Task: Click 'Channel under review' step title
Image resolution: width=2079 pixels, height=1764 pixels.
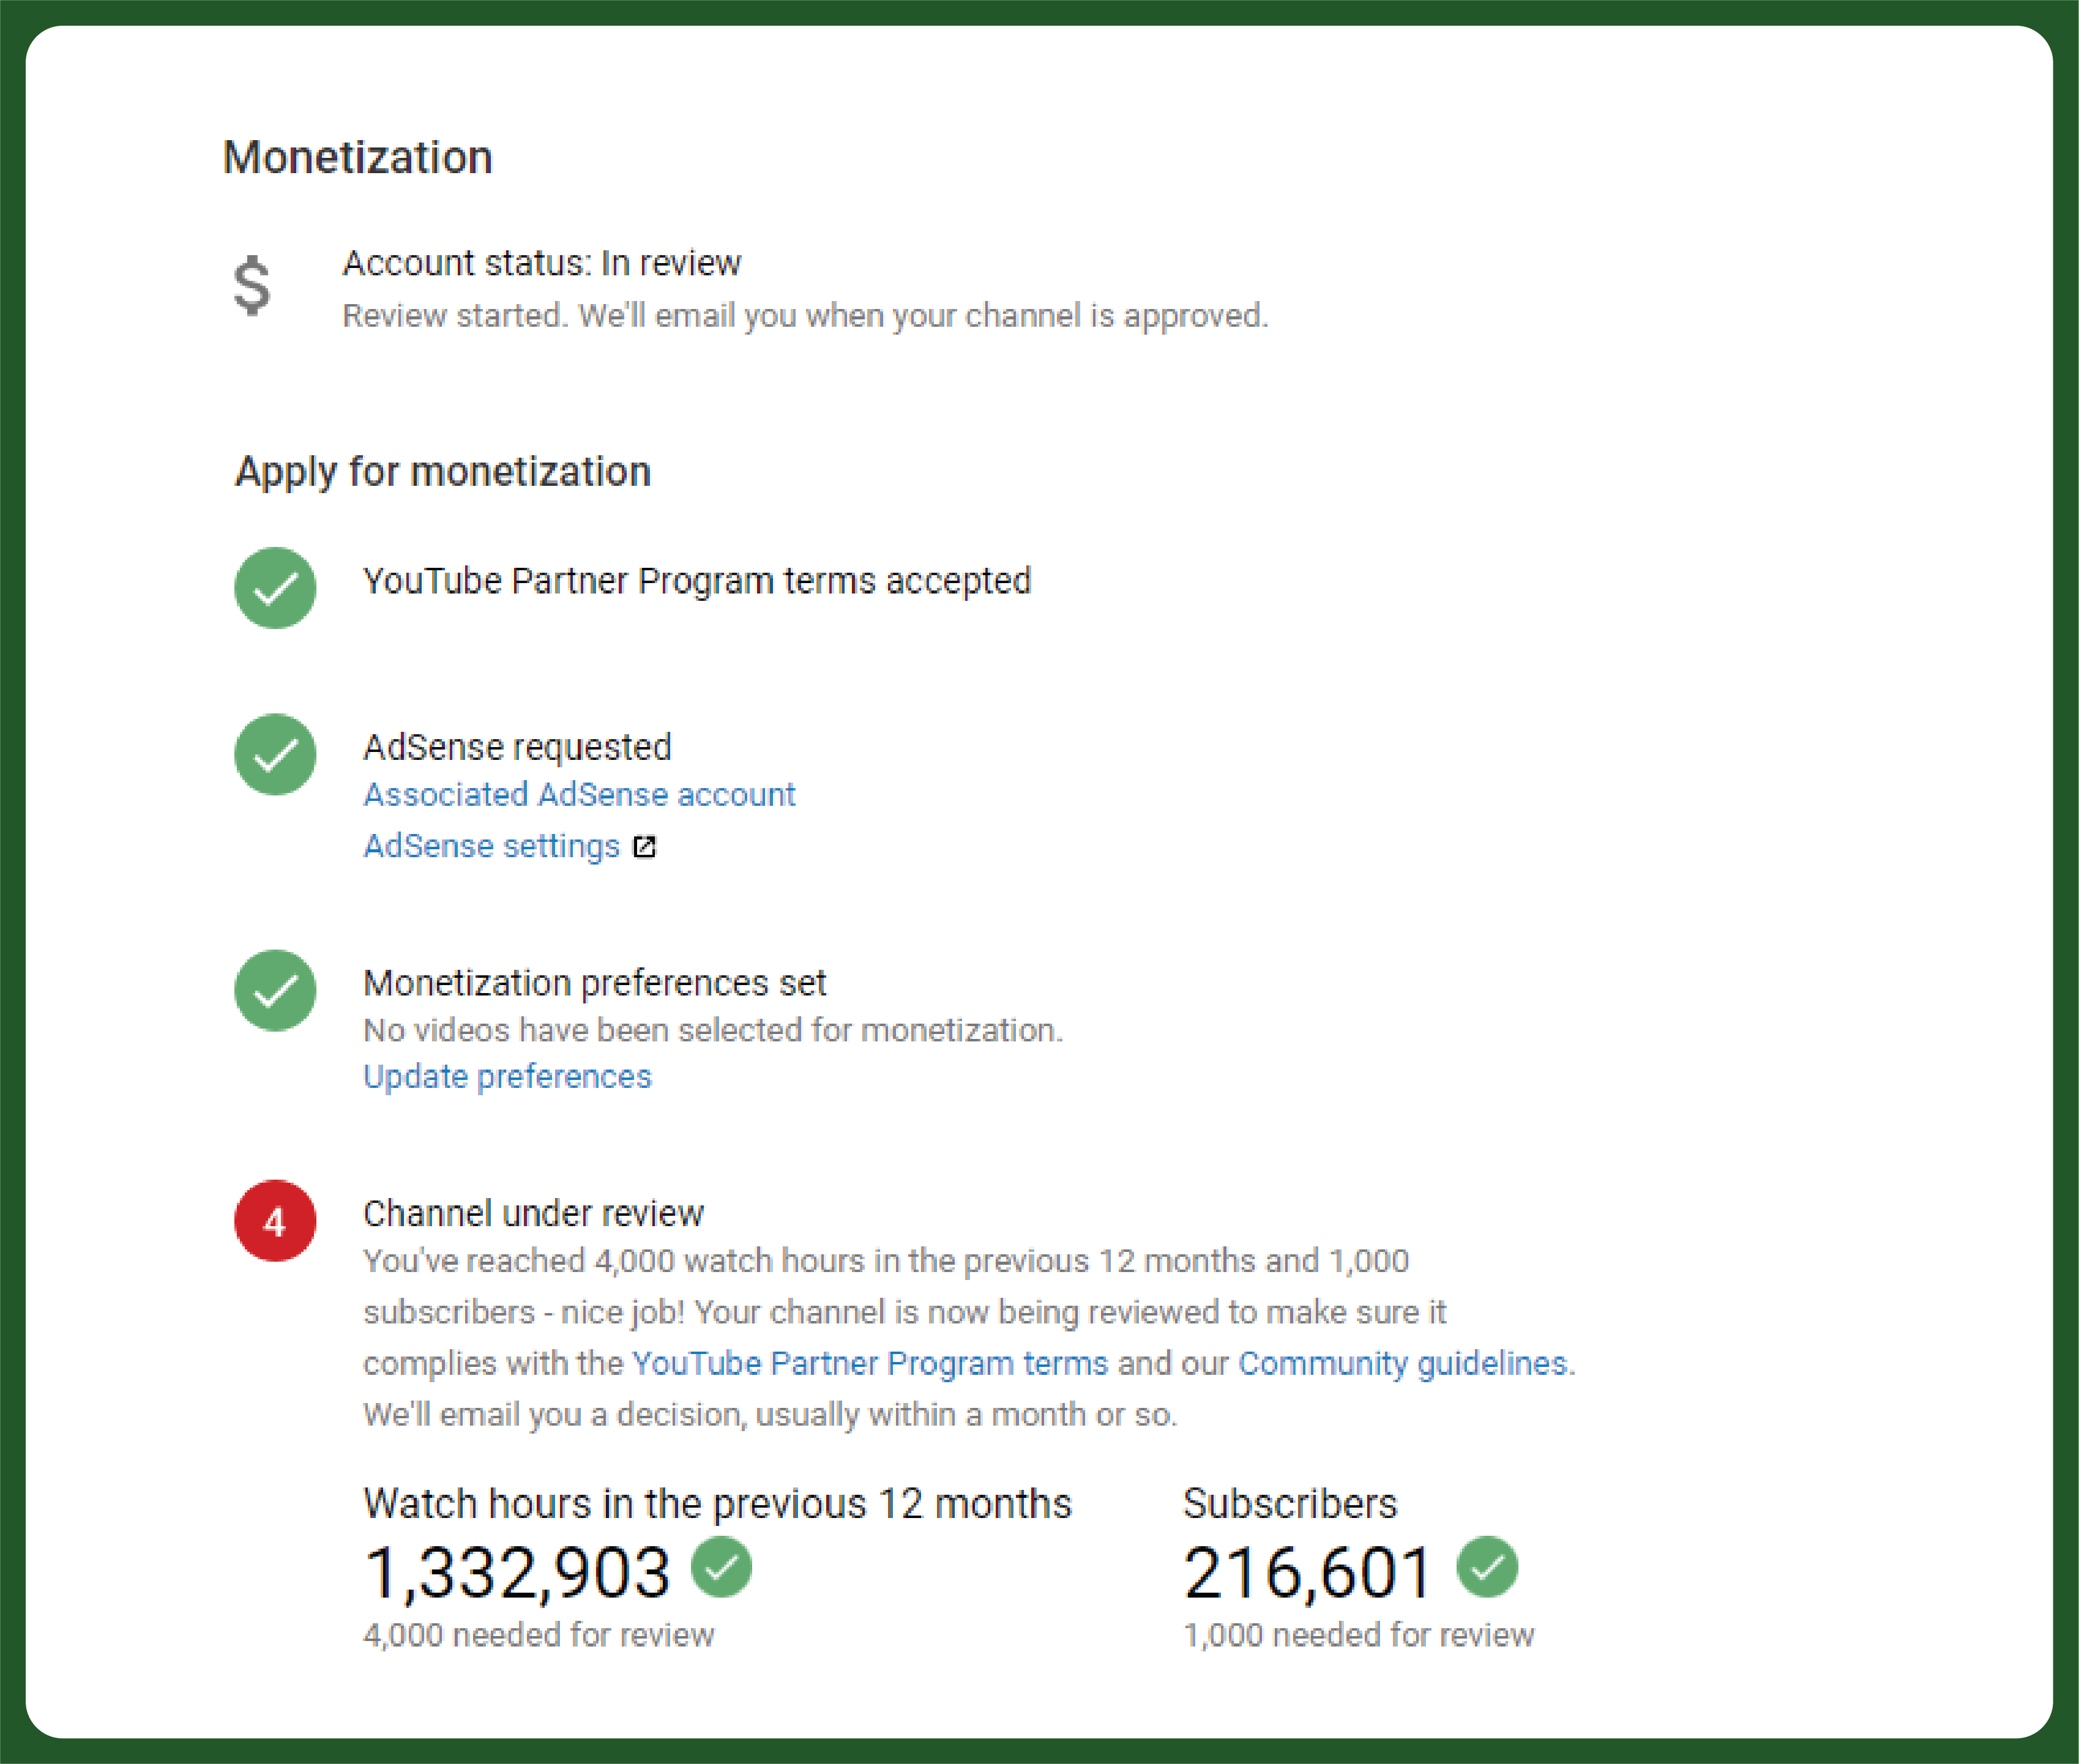Action: (533, 1213)
